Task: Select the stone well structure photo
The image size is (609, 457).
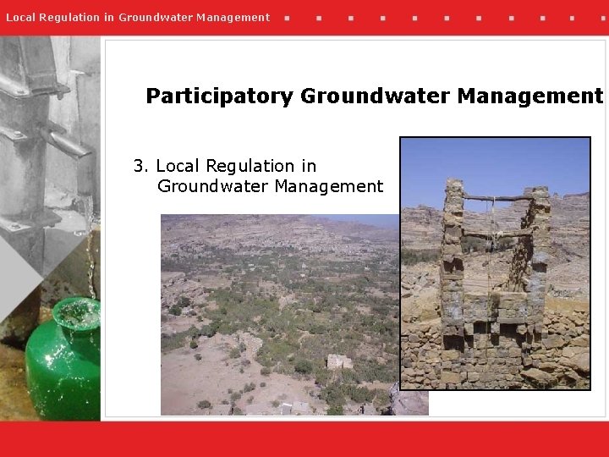Action: (x=495, y=263)
